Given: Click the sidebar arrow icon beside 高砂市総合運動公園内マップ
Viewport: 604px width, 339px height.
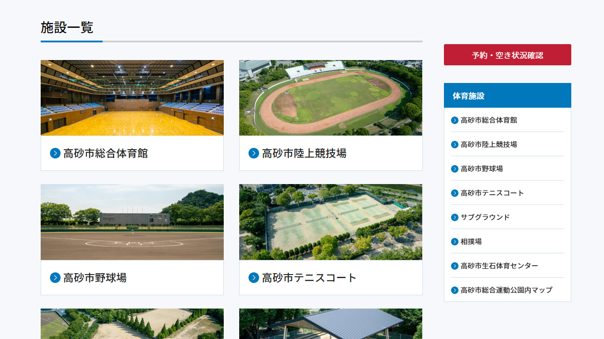Looking at the screenshot, I should point(455,290).
